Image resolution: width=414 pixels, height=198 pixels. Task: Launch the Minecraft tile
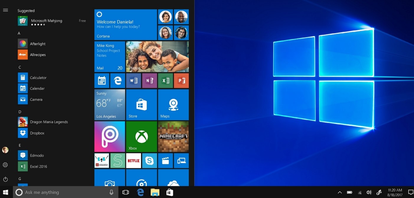173,137
